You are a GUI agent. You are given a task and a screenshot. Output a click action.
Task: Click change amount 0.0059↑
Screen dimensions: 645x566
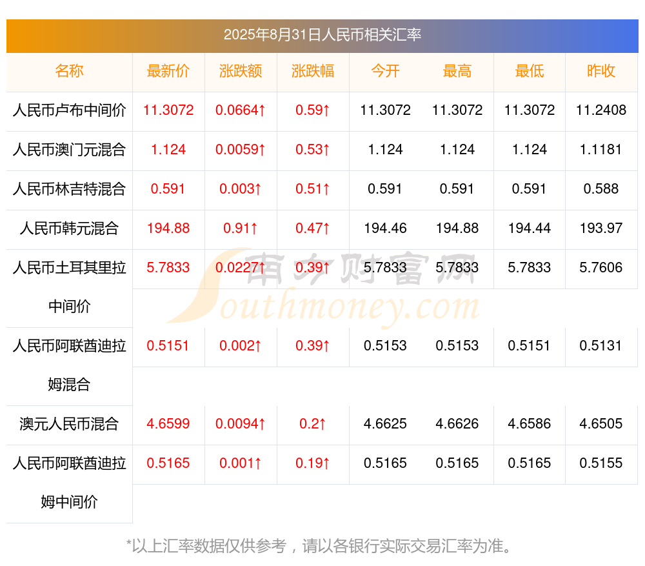coord(240,150)
